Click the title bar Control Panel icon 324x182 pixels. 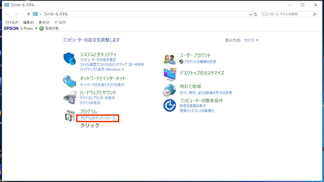6,5
